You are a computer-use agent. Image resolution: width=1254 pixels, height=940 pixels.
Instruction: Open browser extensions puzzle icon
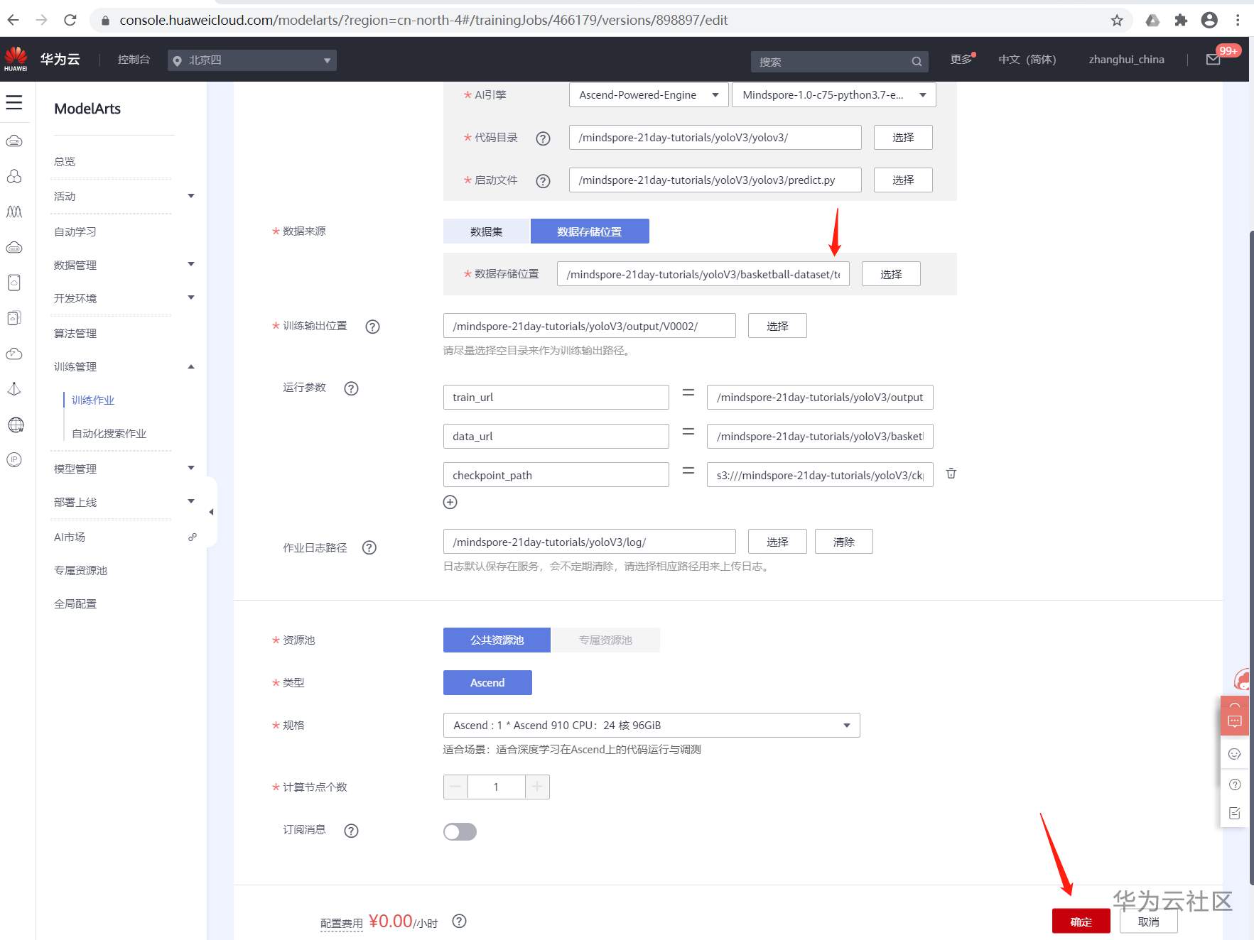pos(1181,20)
